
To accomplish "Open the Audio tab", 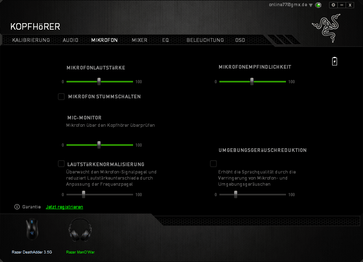I will pyautogui.click(x=71, y=40).
